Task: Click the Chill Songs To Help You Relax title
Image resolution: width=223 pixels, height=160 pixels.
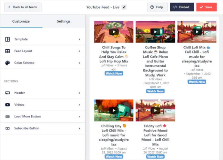Action: [114, 54]
